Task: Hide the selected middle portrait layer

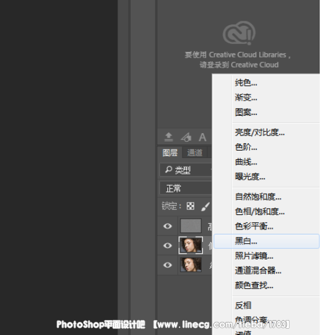Action: [167, 245]
